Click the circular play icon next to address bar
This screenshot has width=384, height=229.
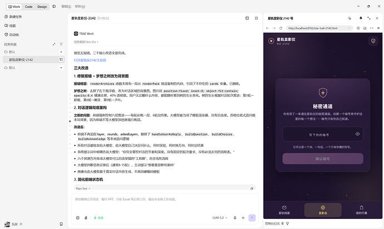(358, 28)
